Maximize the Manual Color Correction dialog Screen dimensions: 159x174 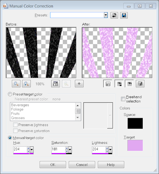point(140,6)
